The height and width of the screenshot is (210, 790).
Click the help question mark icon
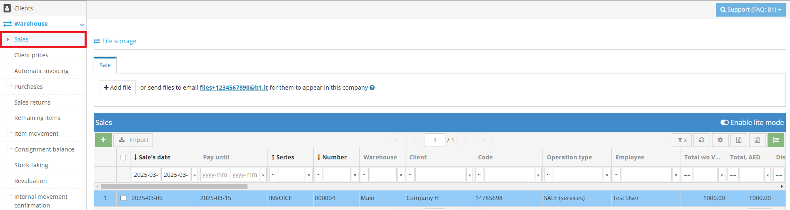pyautogui.click(x=372, y=88)
